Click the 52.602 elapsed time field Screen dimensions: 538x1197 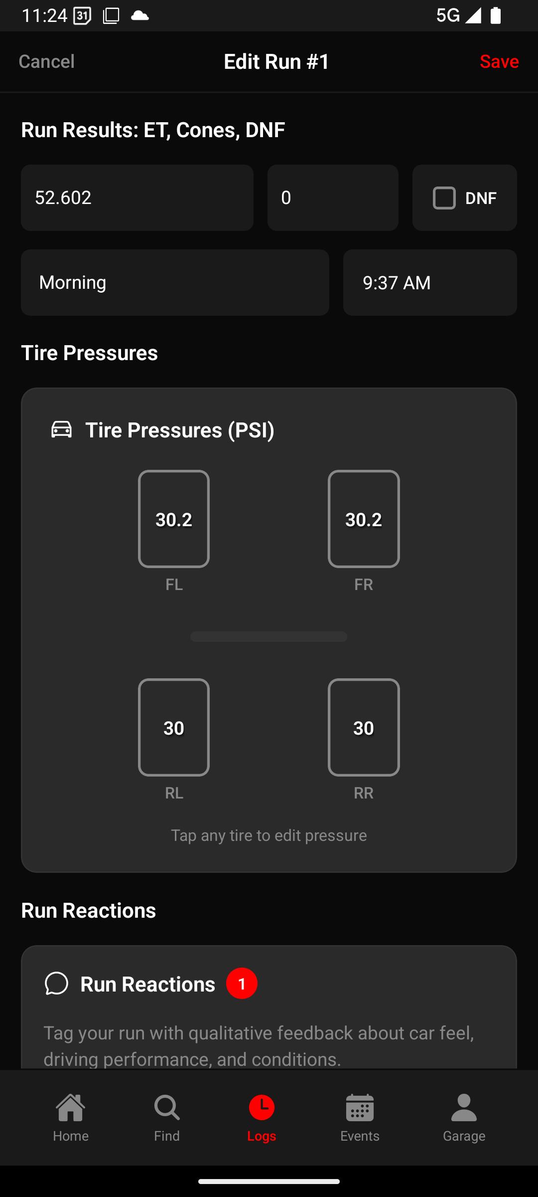click(137, 198)
